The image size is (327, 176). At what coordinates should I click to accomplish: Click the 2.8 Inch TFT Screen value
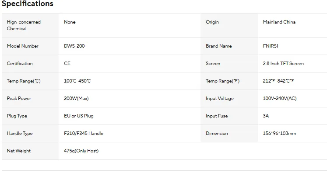[x=283, y=63]
